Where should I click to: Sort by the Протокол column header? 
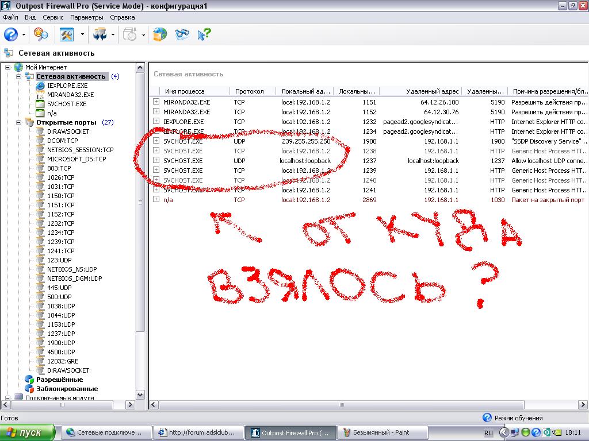[250, 91]
